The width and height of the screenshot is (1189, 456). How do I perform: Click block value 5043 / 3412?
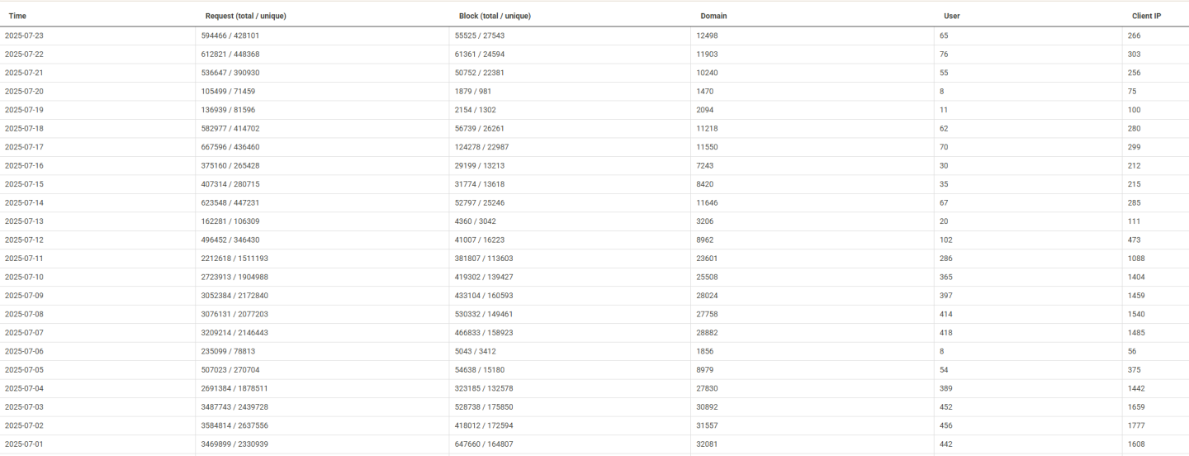[x=476, y=352]
